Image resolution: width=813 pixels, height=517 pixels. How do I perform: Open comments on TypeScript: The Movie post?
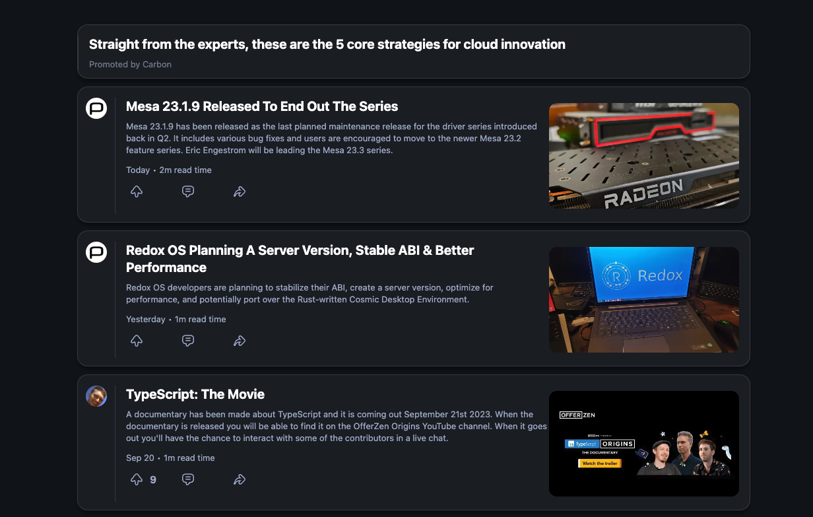pos(188,479)
